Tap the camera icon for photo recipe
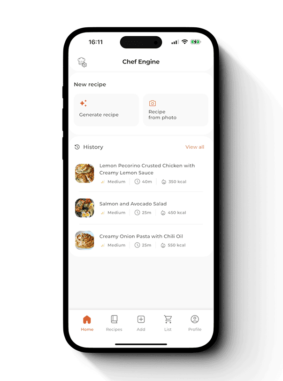 click(152, 103)
